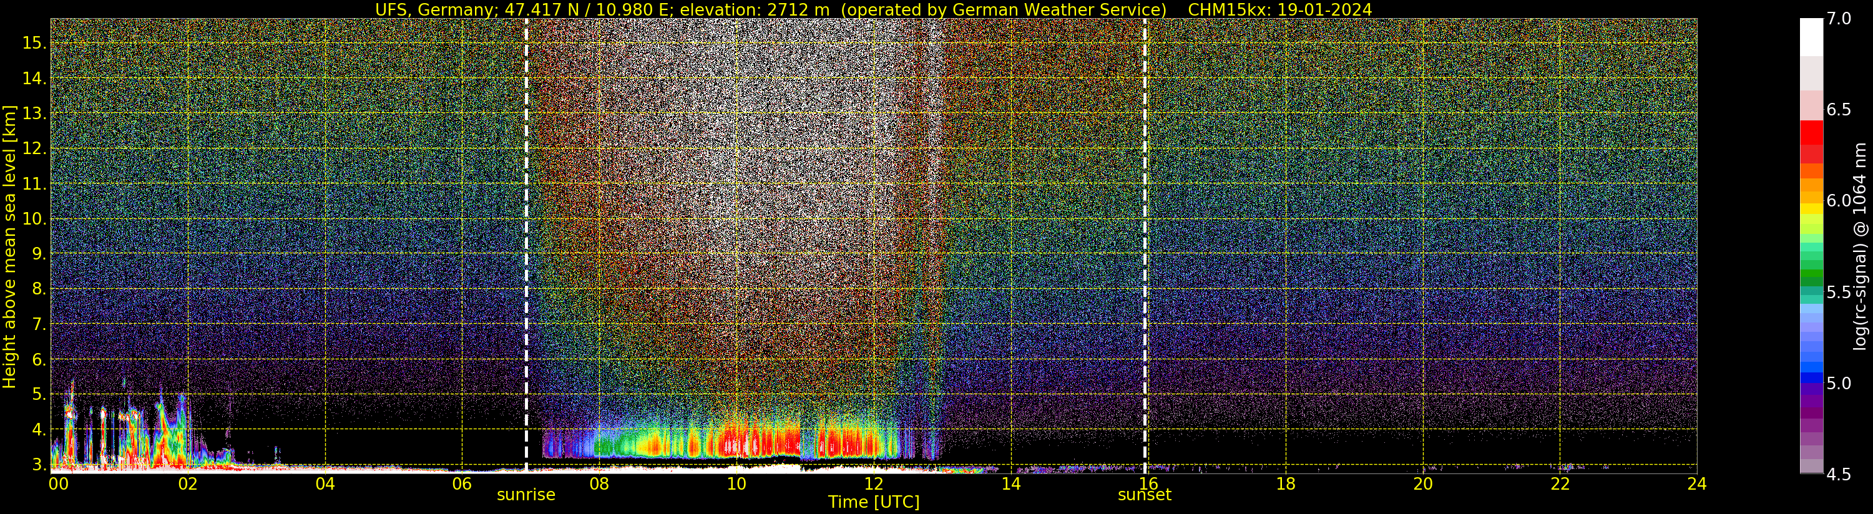Click the height axis tick label "4."
This screenshot has height=514, width=1873.
(x=39, y=430)
